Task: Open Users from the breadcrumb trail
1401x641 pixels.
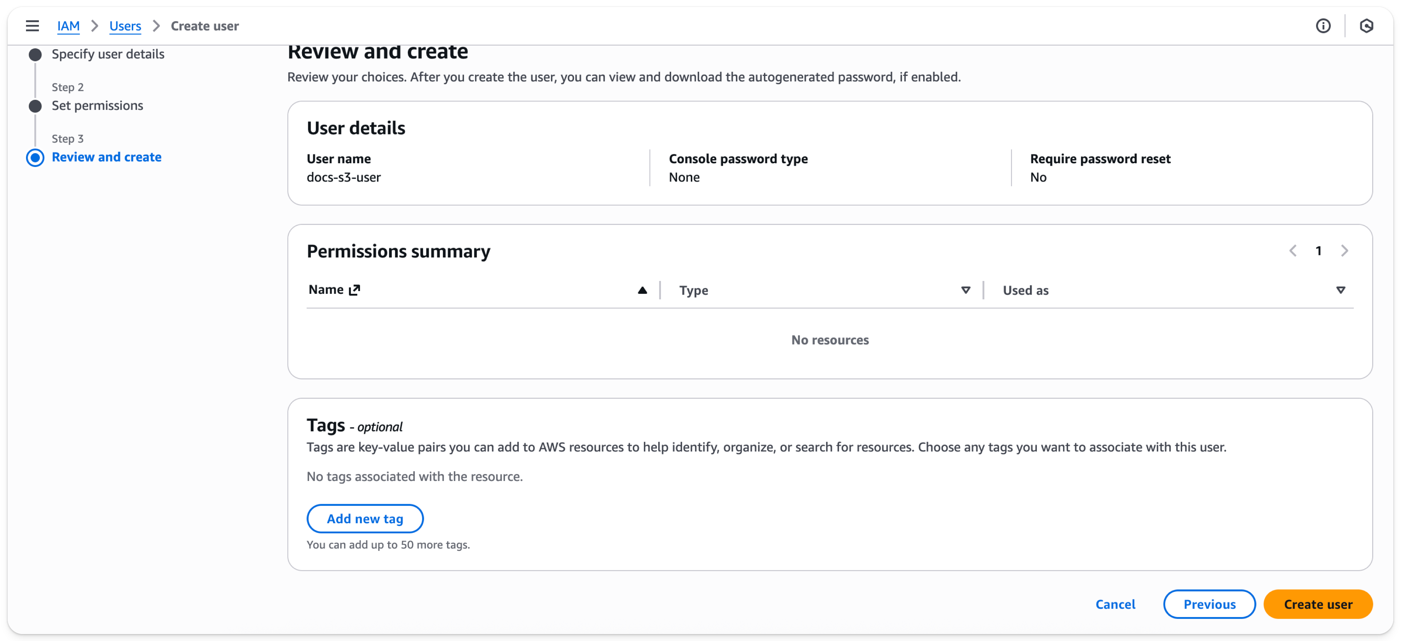Action: (125, 26)
